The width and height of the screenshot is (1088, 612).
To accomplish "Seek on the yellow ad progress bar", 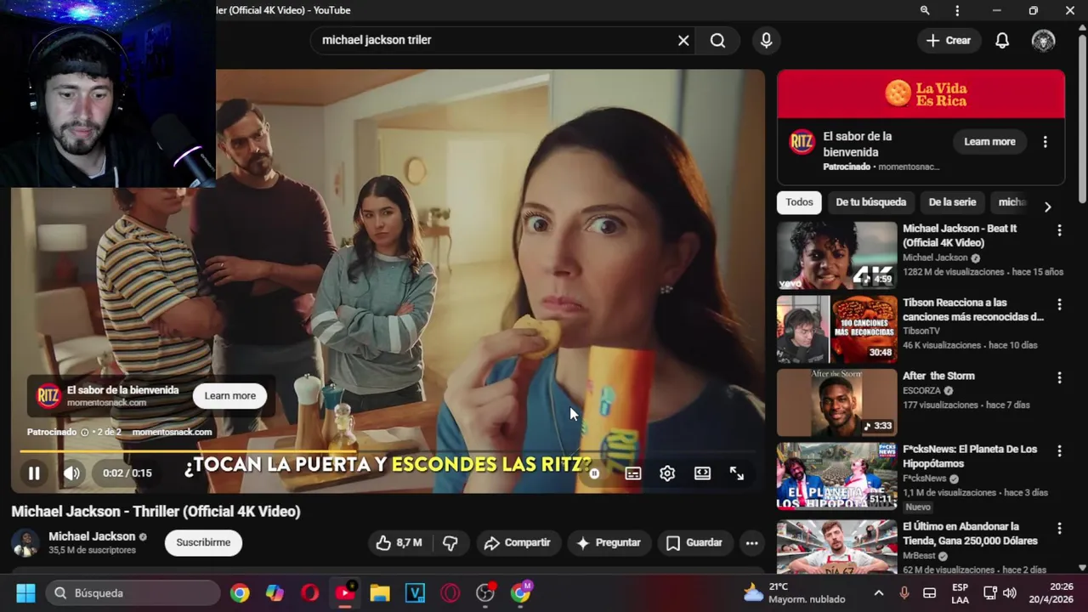I will 388,452.
